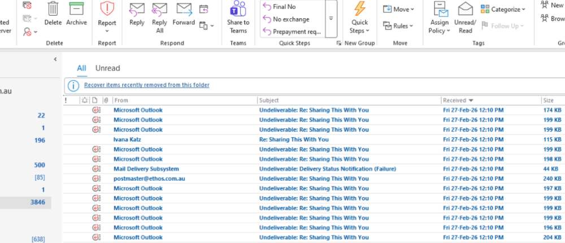Image resolution: width=565 pixels, height=243 pixels.
Task: Open the Rules dropdown
Action: click(398, 26)
